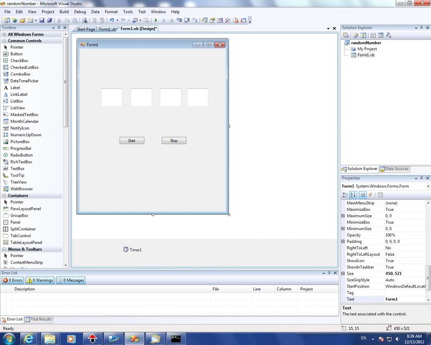Open Internet Explorer from the taskbar

coord(28,339)
